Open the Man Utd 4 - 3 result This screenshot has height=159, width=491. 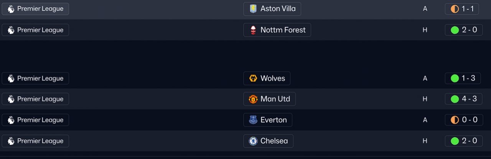(x=463, y=99)
